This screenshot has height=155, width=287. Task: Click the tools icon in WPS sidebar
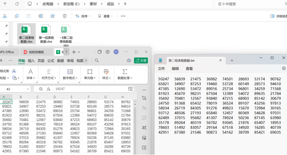[144, 128]
